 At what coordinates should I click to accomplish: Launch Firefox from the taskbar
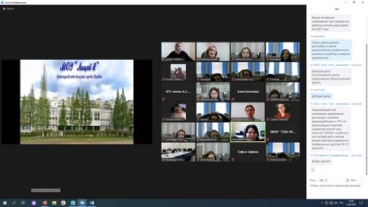[x=45, y=203]
